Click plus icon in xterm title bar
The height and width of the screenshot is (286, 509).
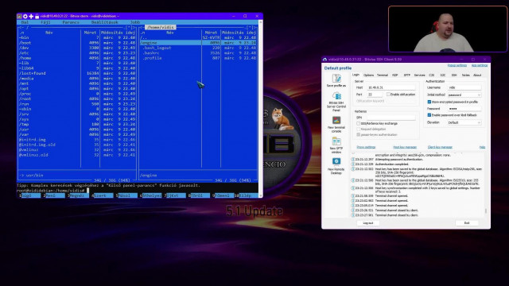[31, 16]
